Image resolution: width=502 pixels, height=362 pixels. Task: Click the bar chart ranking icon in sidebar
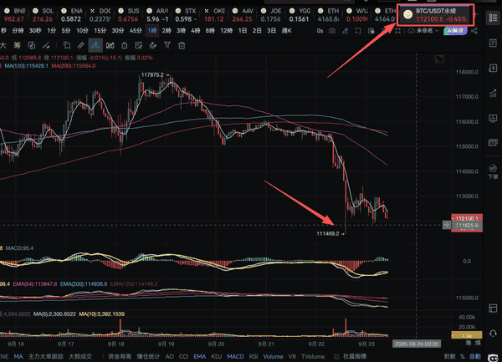tap(493, 95)
